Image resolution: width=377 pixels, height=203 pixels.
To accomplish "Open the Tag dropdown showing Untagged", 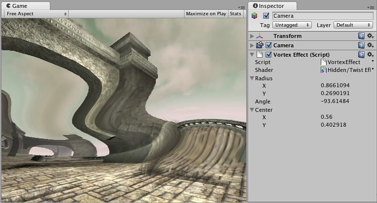I will [292, 25].
